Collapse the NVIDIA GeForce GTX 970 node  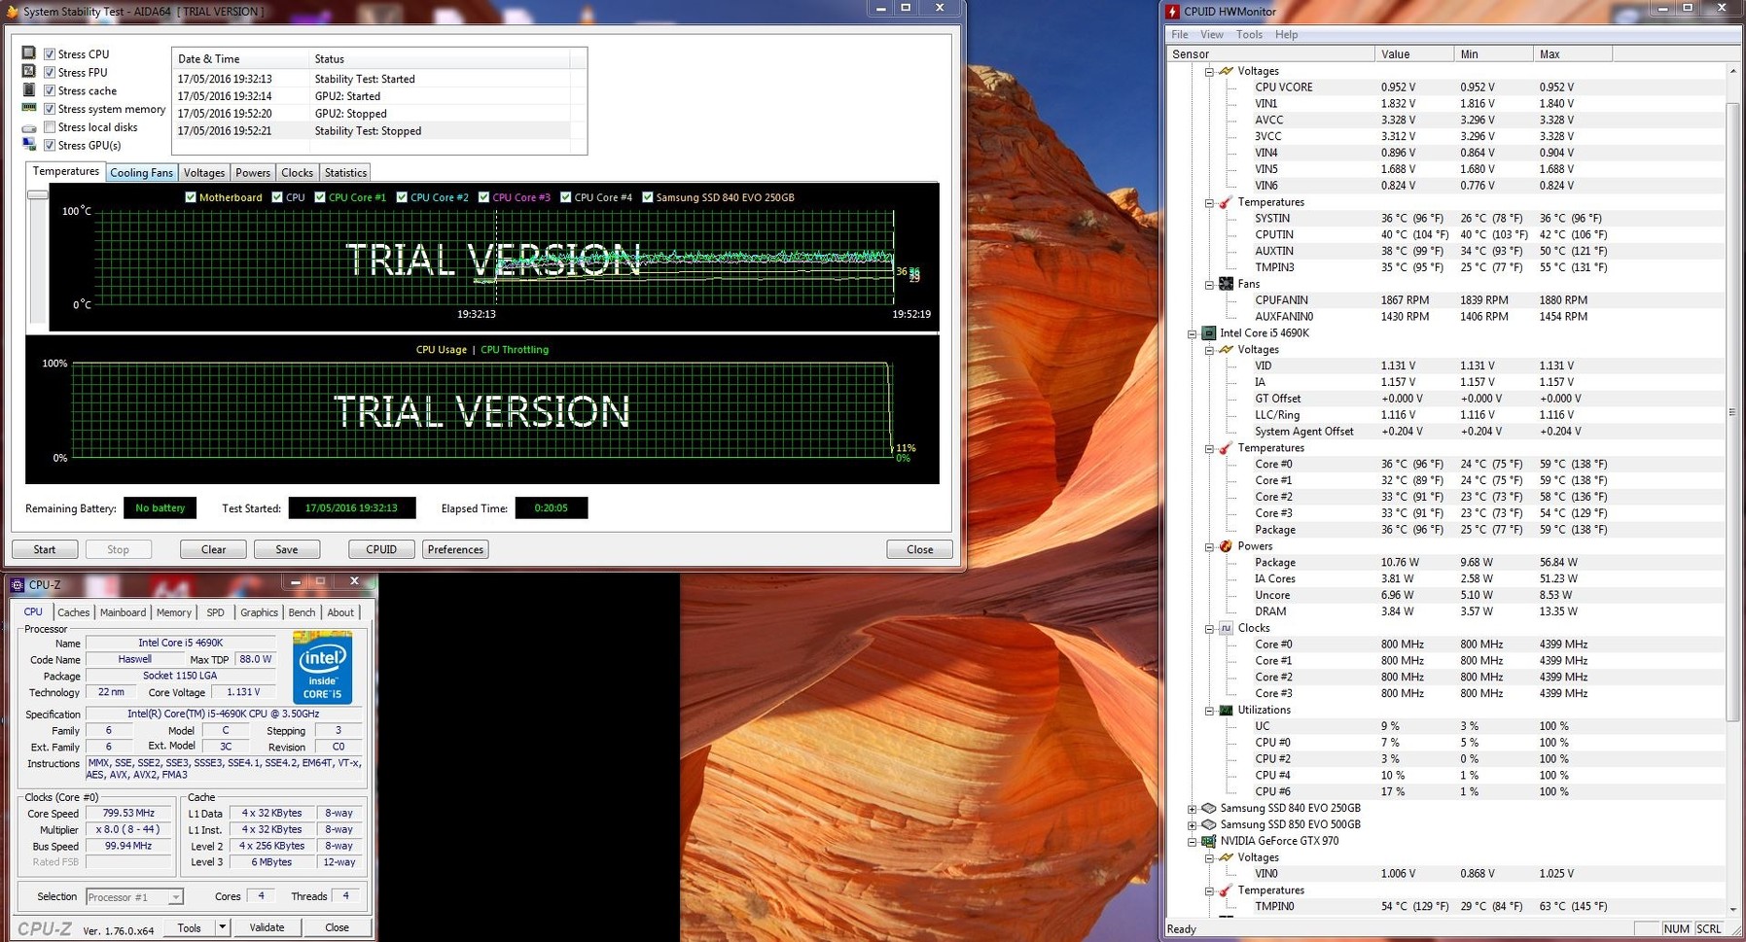[x=1192, y=842]
